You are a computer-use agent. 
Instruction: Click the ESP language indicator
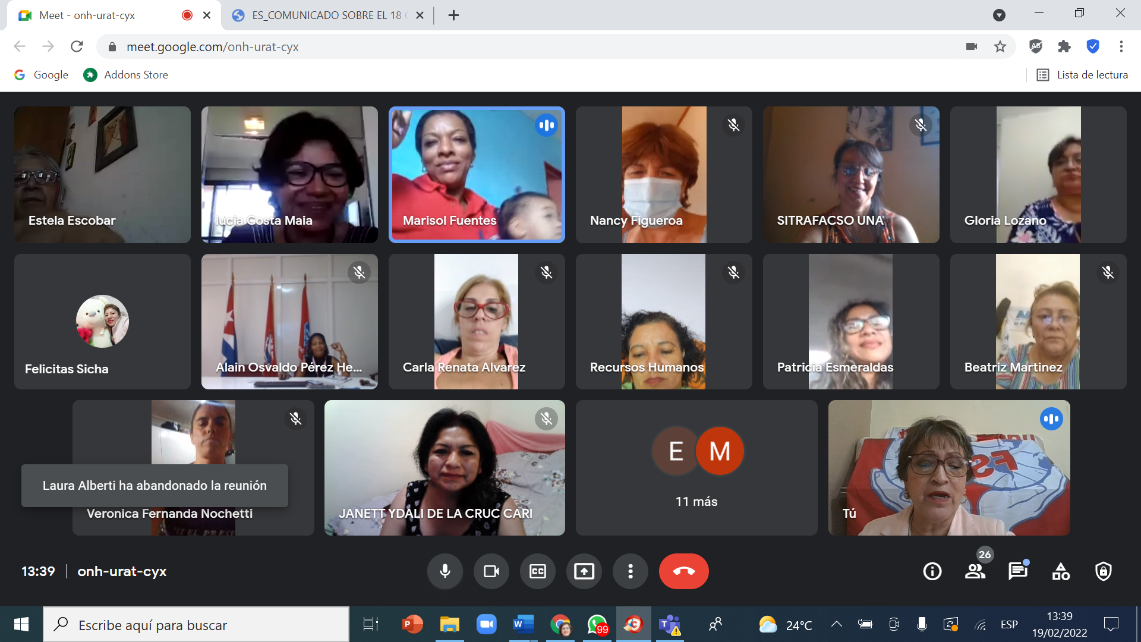[x=1009, y=625]
